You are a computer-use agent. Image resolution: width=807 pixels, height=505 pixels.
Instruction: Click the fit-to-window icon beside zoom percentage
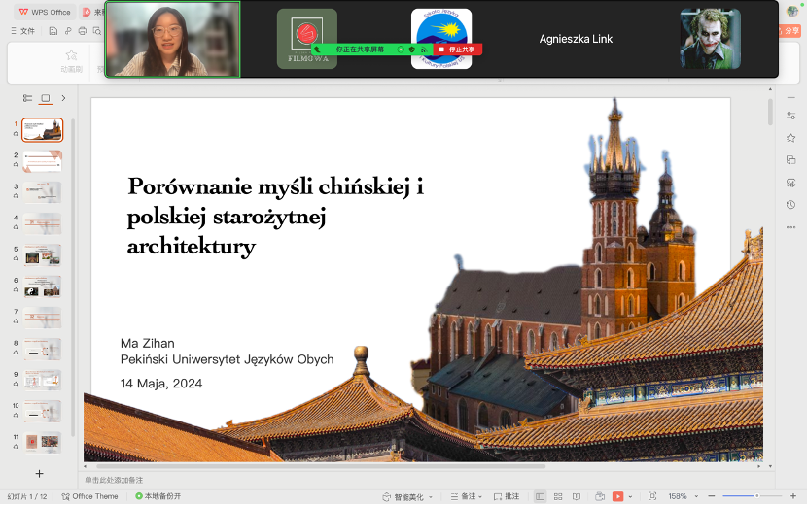[652, 496]
